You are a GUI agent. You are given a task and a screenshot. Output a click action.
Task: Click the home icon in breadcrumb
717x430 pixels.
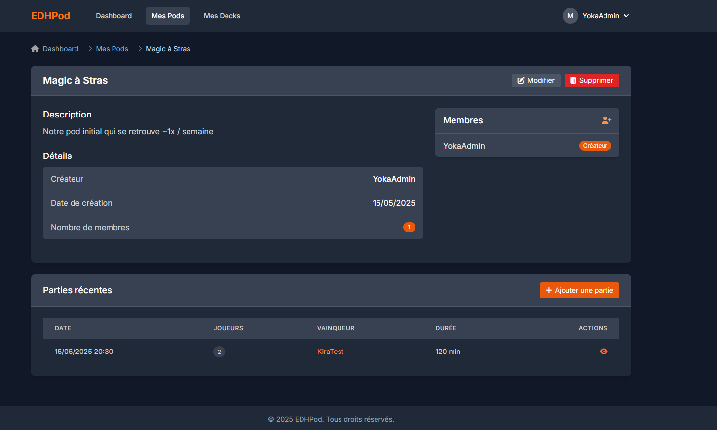35,49
